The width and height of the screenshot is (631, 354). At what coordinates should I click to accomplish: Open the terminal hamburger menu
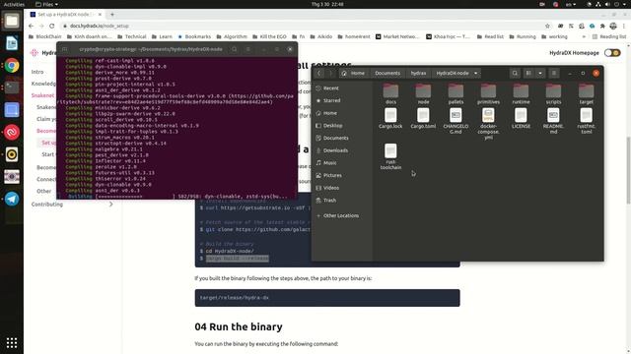pos(247,49)
